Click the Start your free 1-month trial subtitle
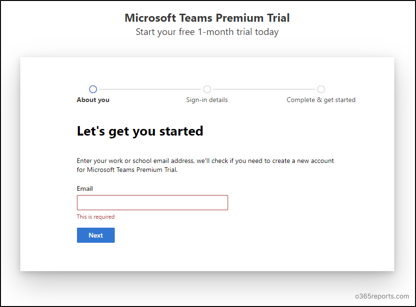This screenshot has height=307, width=416. click(207, 32)
